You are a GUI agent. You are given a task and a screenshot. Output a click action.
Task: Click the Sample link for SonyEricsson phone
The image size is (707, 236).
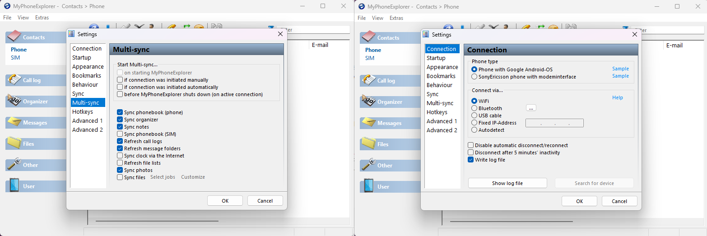point(620,76)
